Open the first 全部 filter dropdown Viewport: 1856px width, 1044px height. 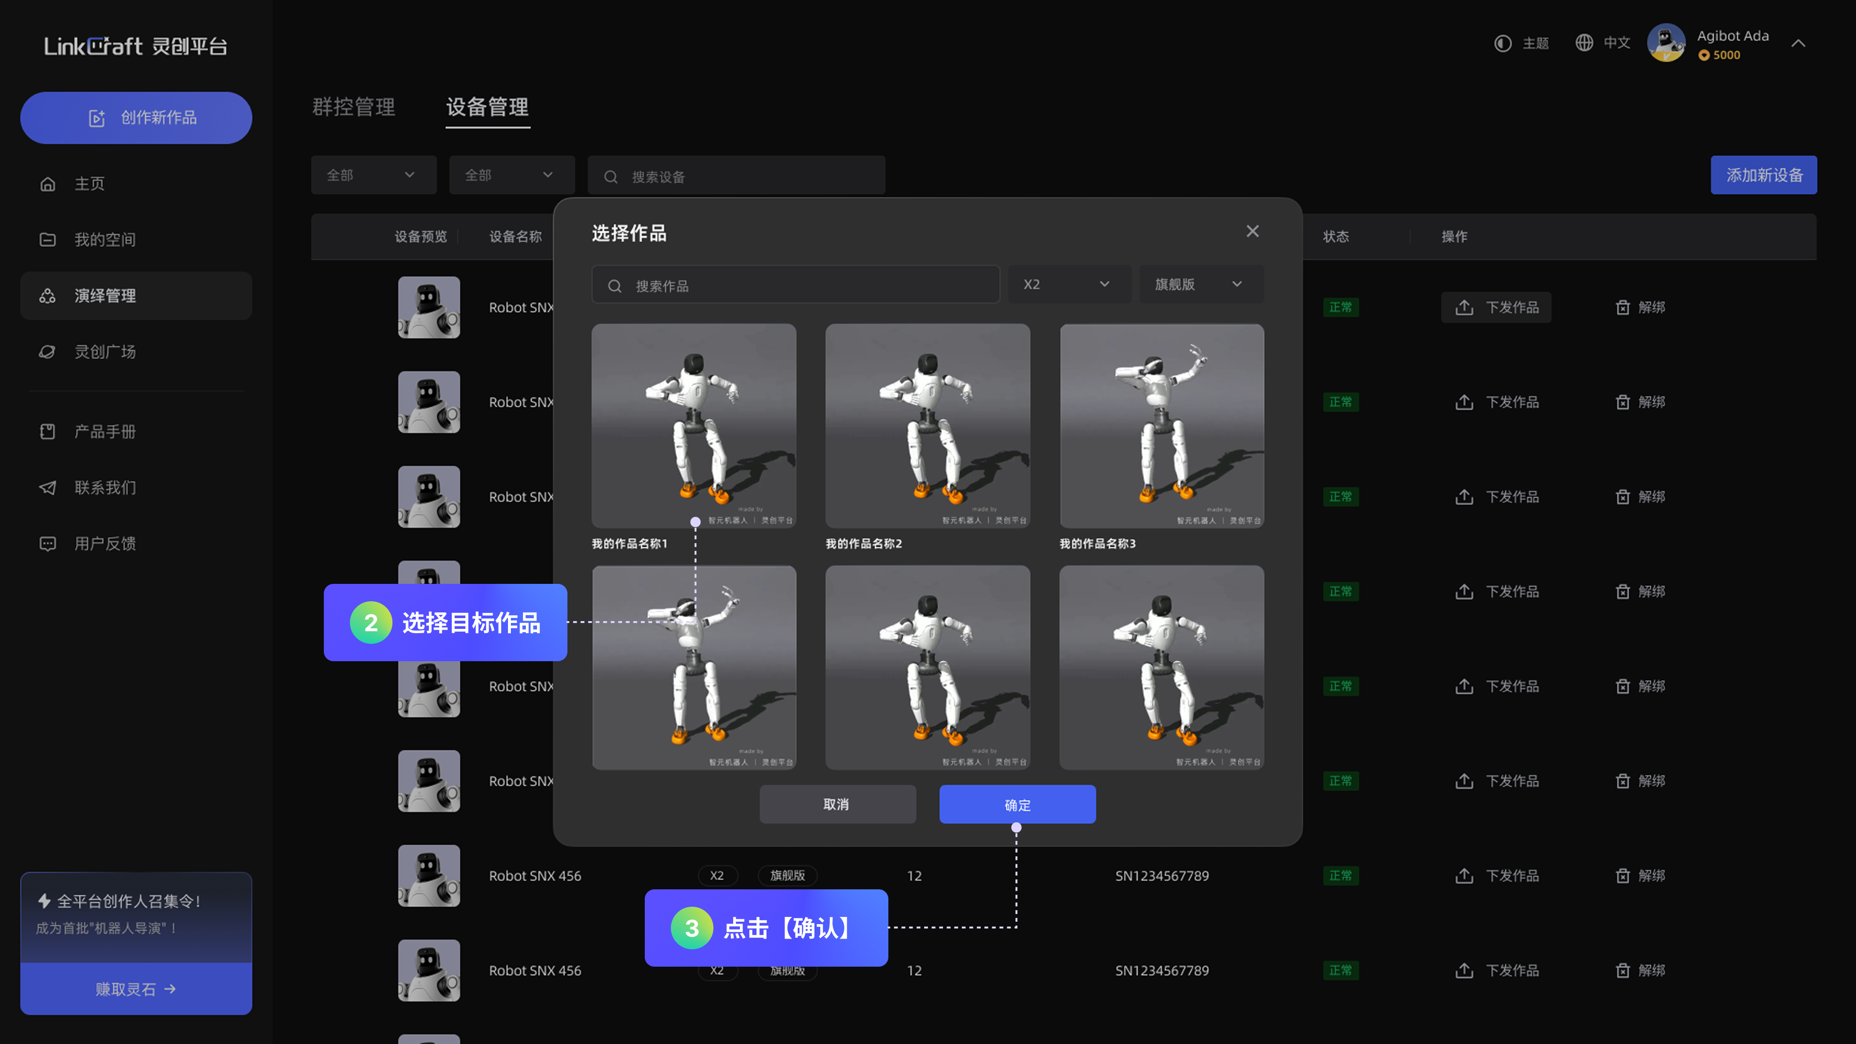click(373, 175)
